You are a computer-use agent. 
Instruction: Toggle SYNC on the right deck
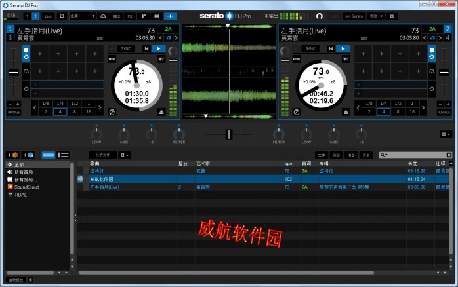click(310, 48)
